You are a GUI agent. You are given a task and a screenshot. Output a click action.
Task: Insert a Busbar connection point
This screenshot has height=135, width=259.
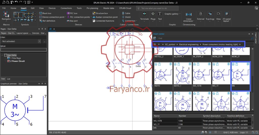(x=105, y=17)
